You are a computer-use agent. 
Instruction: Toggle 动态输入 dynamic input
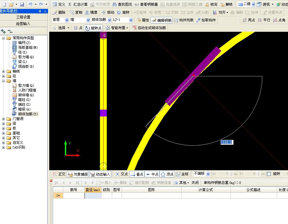pos(100,174)
